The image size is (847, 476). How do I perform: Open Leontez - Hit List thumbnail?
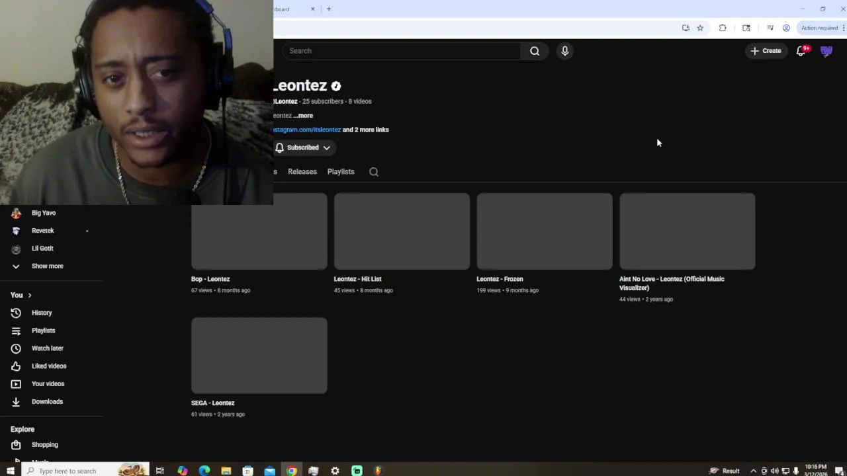[402, 231]
